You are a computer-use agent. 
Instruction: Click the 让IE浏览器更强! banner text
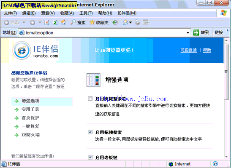pos(114,50)
